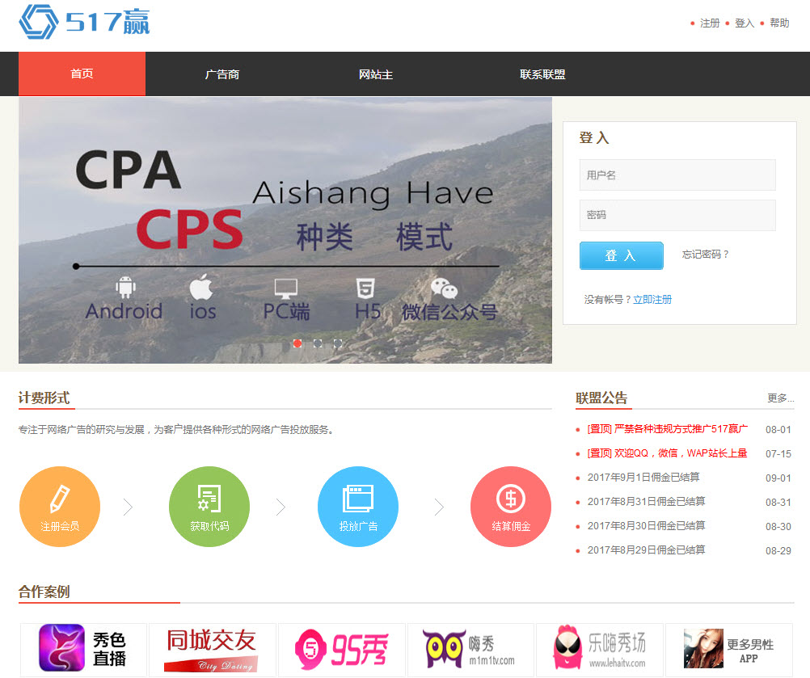810x678 pixels.
Task: Click the 517赢 logo
Action: pyautogui.click(x=85, y=22)
